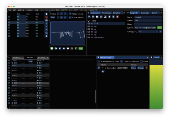
Task: Click the orders cursor mode icon
Action: tap(46, 36)
